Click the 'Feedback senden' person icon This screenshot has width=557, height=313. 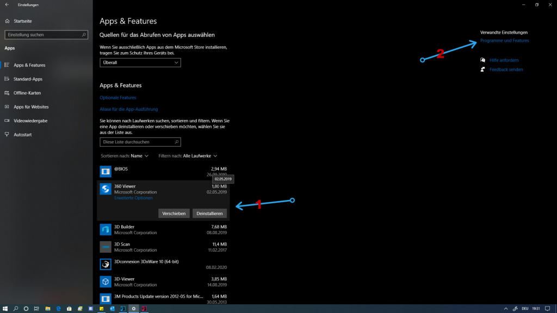pos(483,69)
